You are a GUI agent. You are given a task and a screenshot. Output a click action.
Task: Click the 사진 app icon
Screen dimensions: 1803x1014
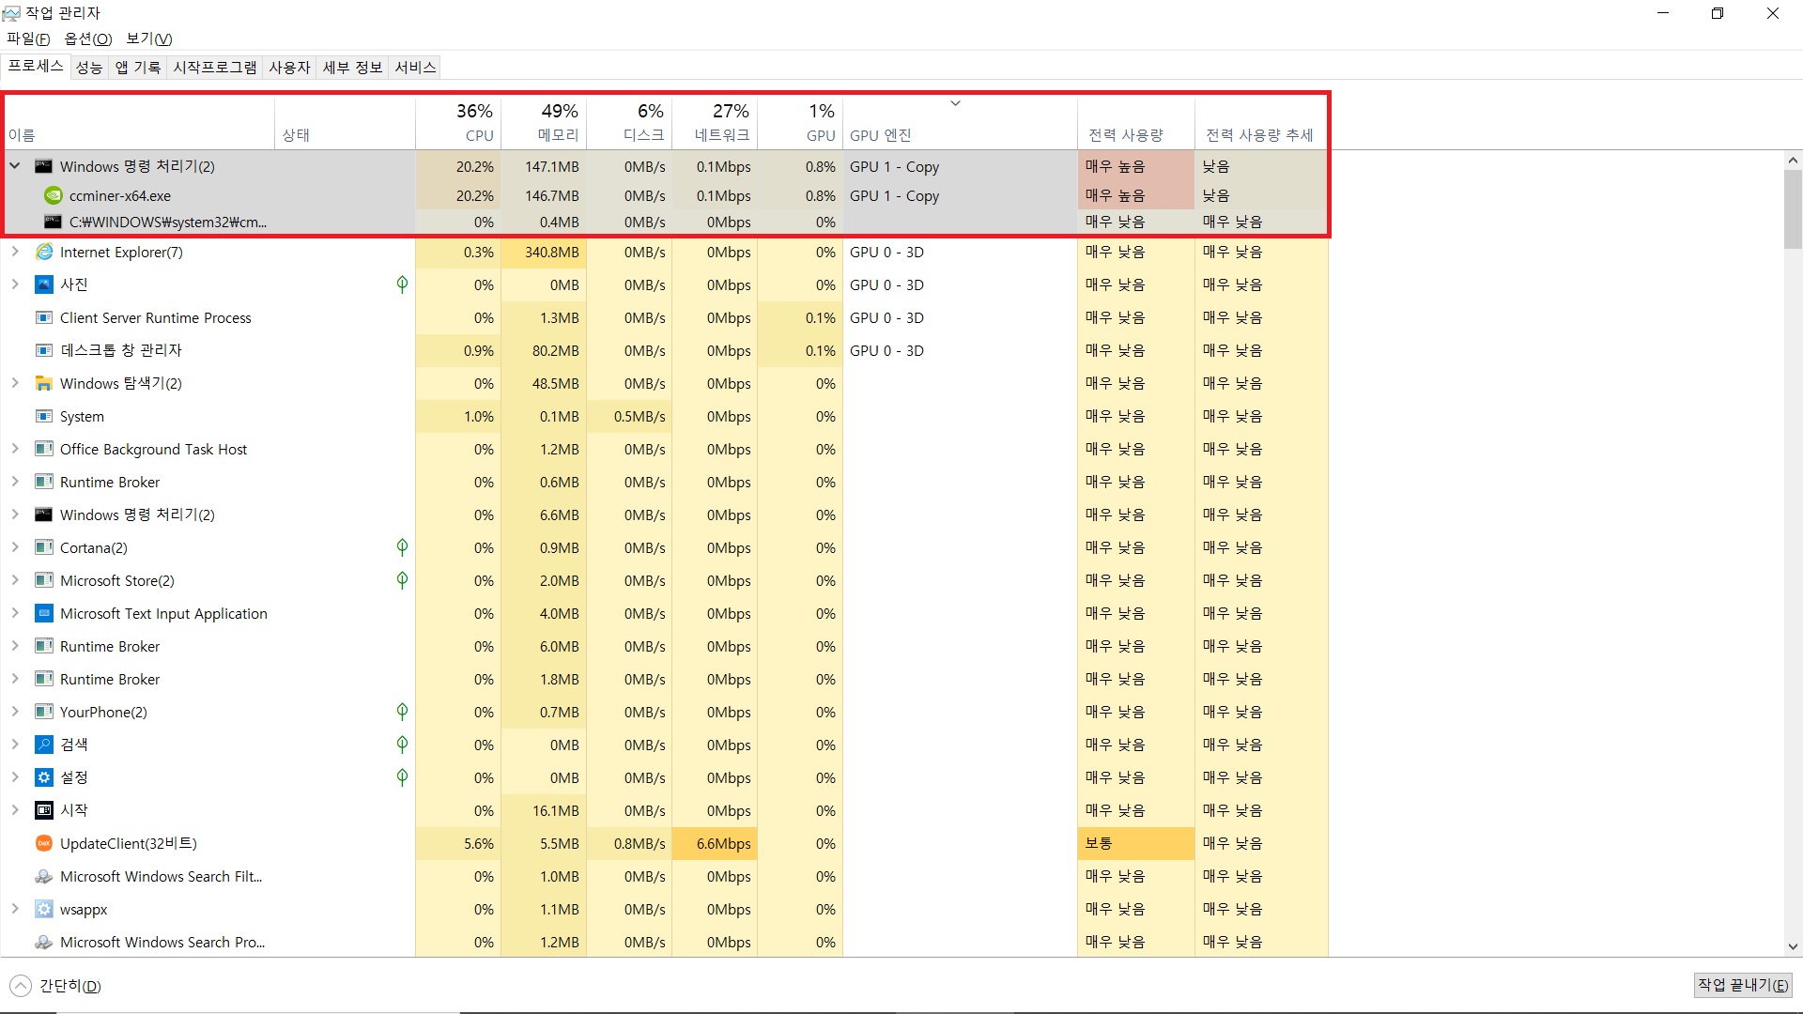43,284
